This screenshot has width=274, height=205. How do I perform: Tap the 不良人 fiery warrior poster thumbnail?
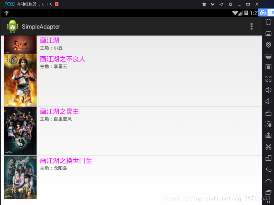point(20,80)
